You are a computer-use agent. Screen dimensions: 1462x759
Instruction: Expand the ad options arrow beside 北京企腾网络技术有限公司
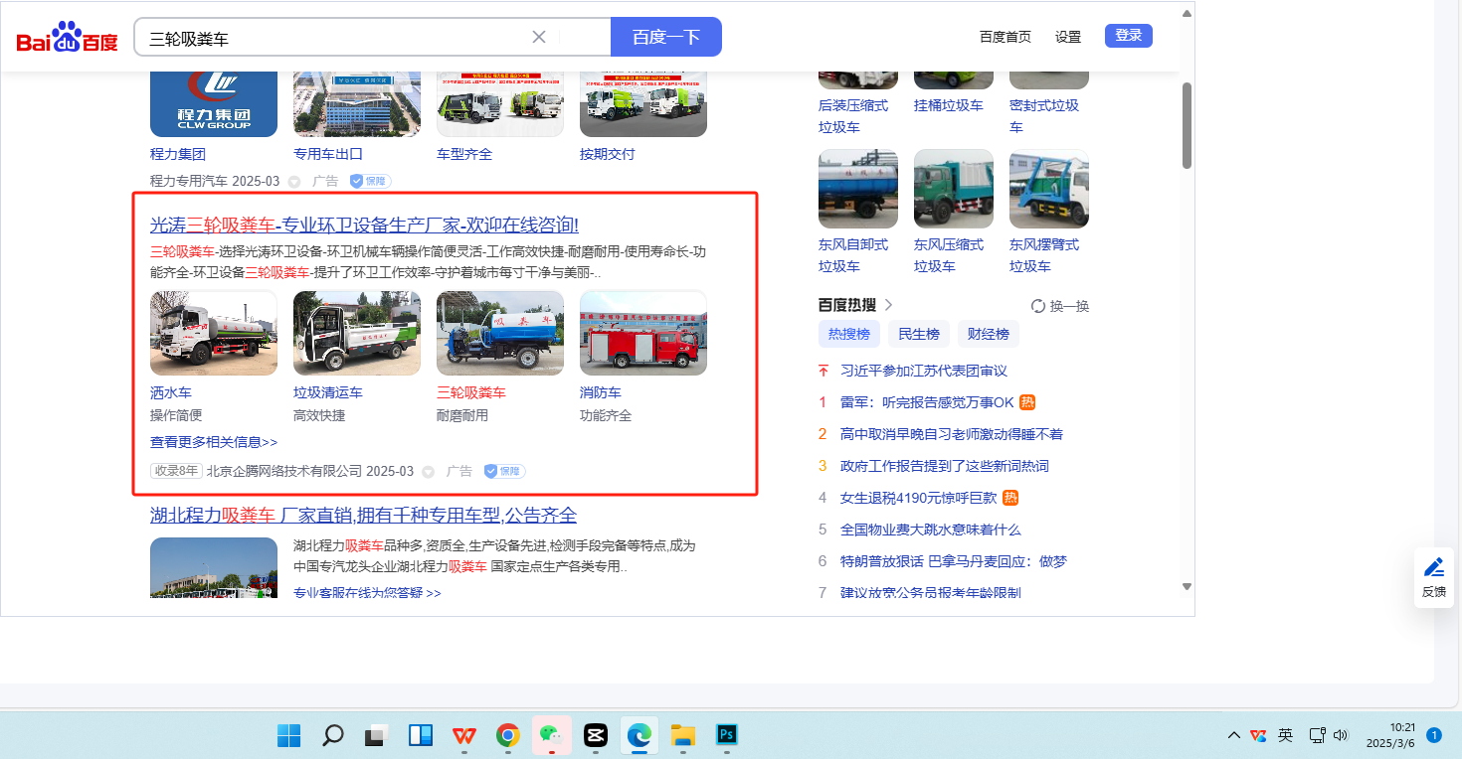click(428, 471)
